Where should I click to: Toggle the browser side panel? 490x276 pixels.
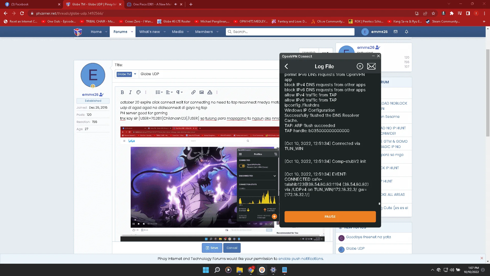click(468, 13)
